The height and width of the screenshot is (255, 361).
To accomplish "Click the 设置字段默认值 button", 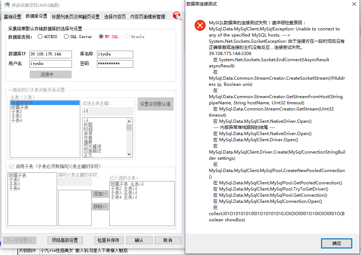I will [x=155, y=104].
